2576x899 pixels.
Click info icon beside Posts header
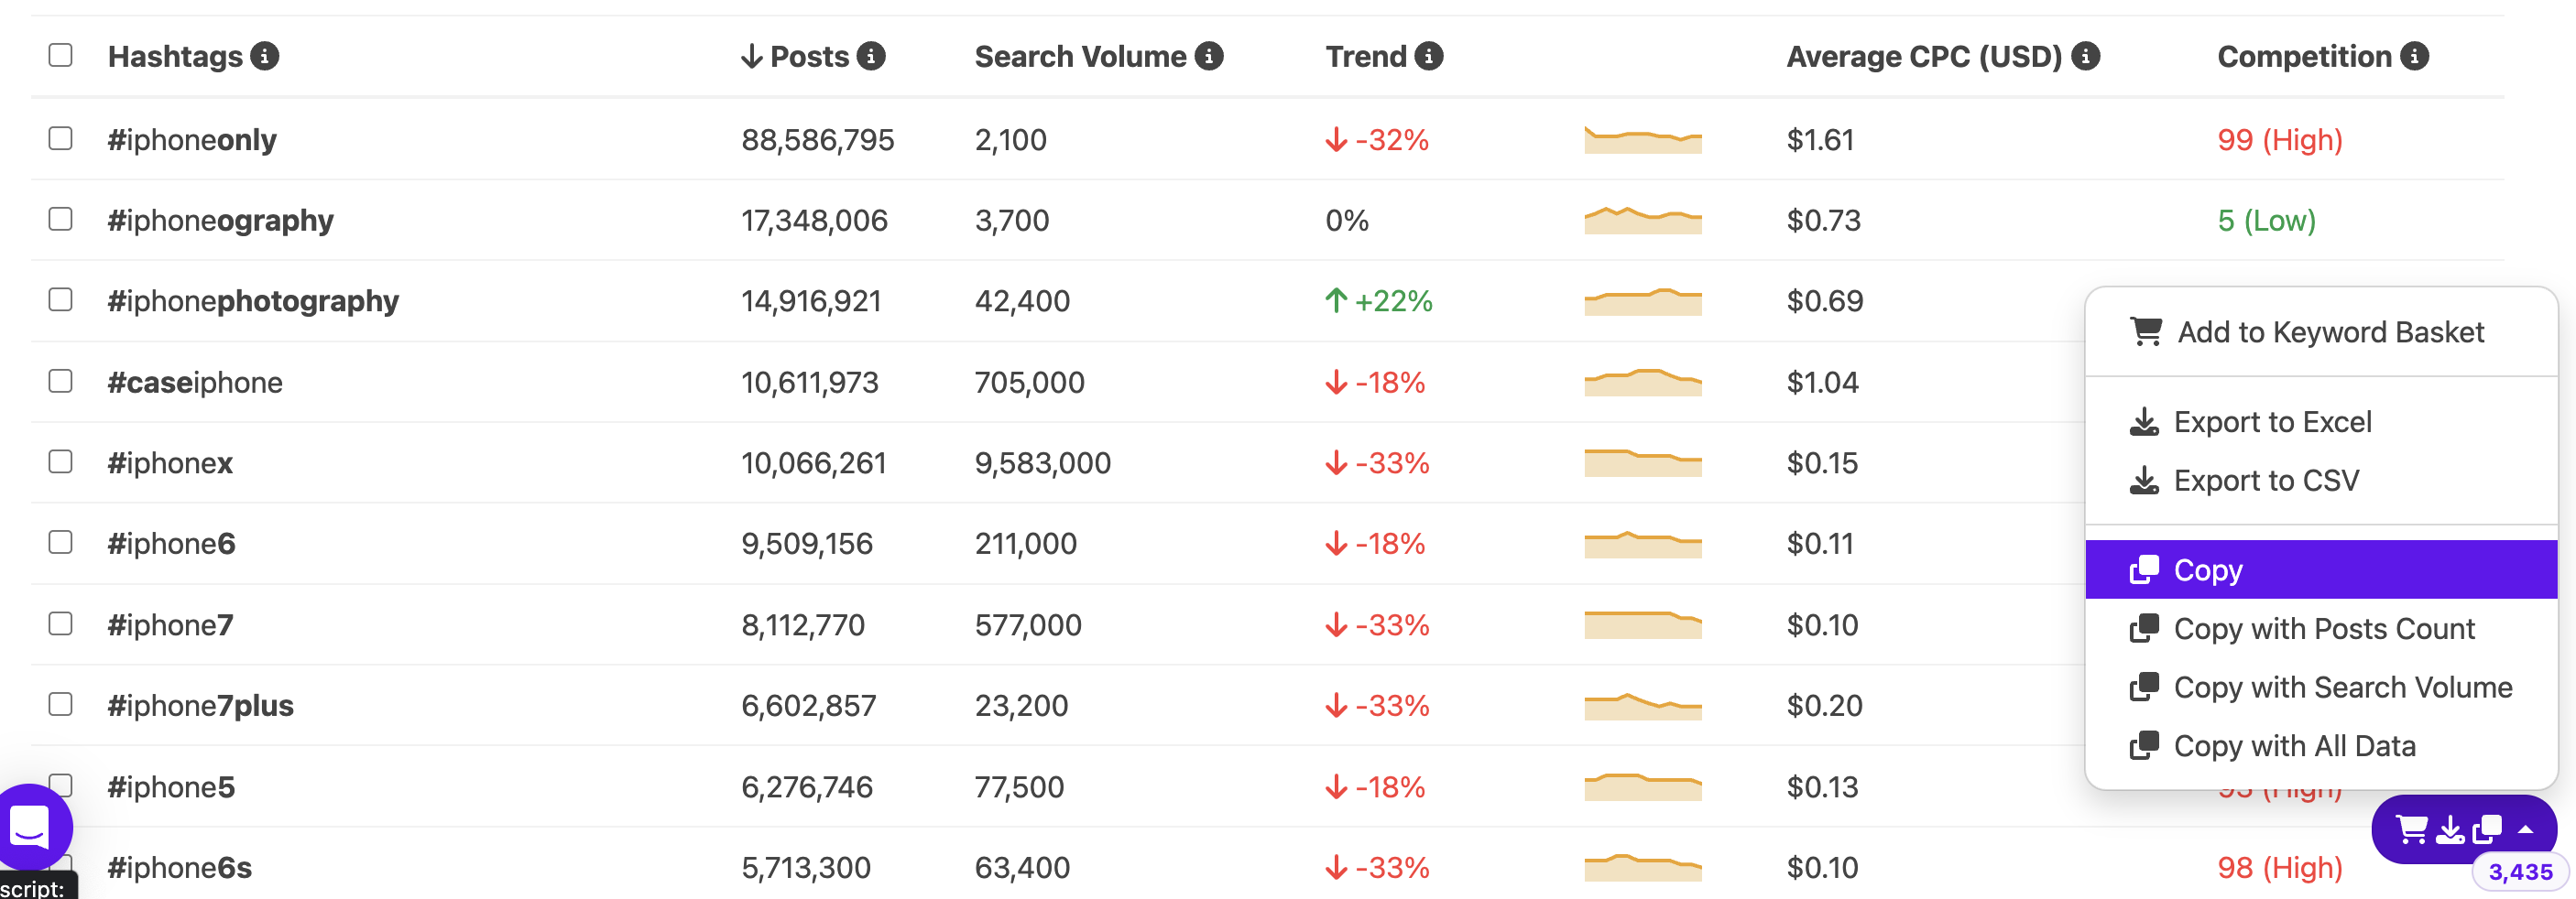tap(871, 56)
